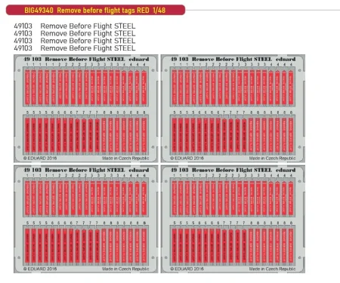
Task: Click the red banner title BIG49340
Action: point(95,11)
